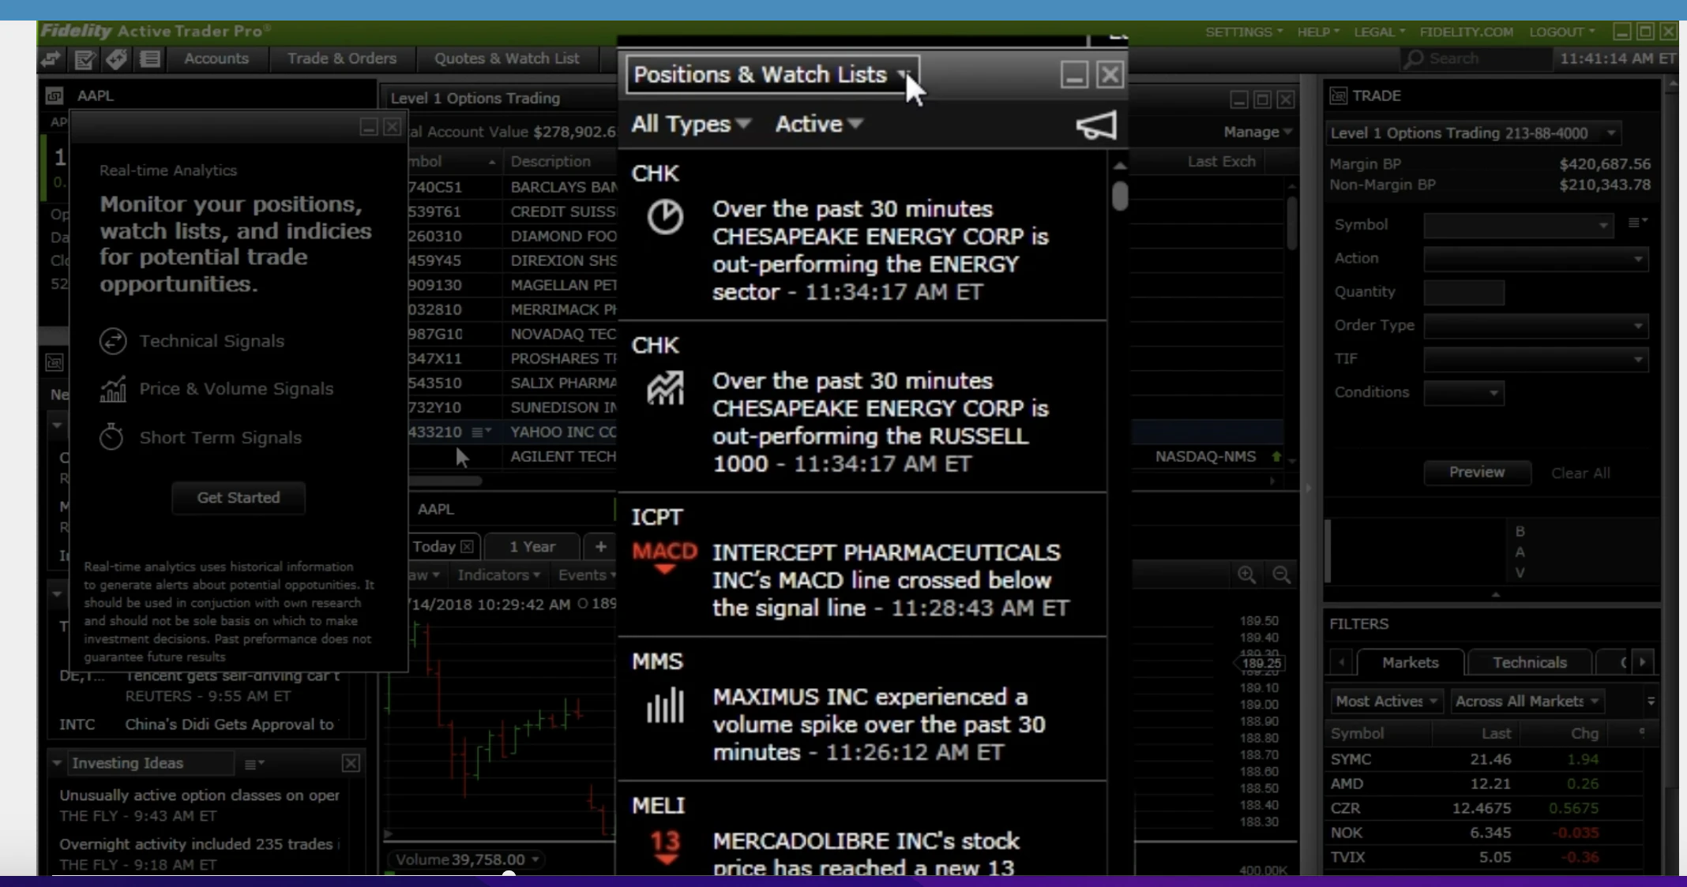
Task: Click the price alerts tag icon
Action: pos(116,60)
